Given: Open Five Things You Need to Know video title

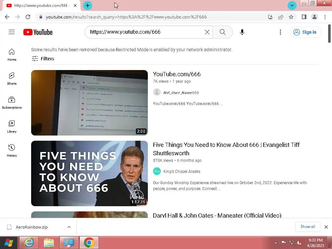Looking at the screenshot, I should tap(226, 149).
